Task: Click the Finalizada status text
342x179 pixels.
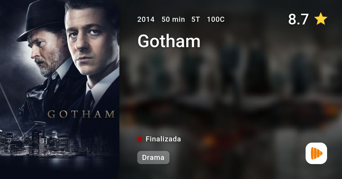Action: pos(163,139)
